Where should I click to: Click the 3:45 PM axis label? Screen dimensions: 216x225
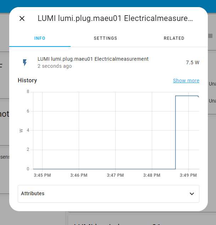pos(42,175)
